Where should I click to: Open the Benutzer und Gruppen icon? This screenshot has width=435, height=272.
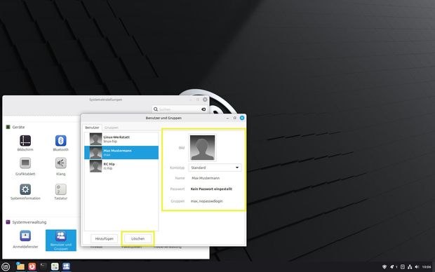pos(61,240)
